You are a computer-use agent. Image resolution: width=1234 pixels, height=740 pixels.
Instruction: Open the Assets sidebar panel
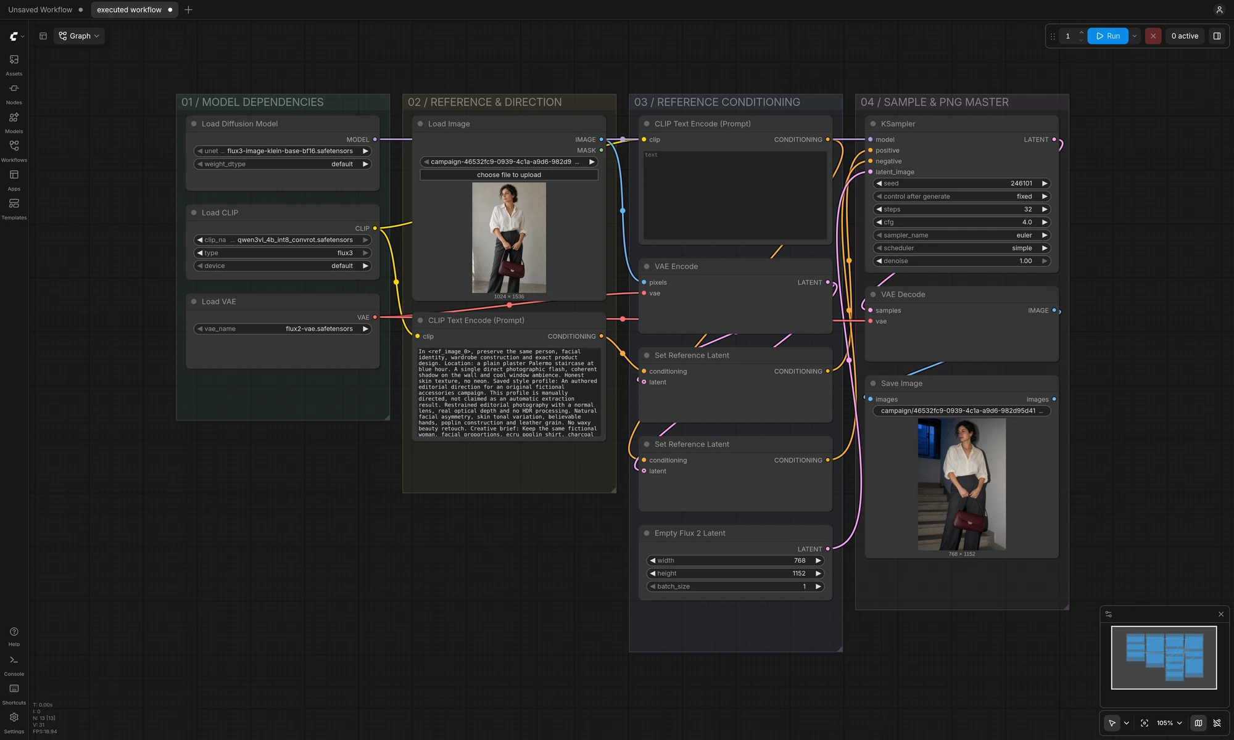pos(14,64)
